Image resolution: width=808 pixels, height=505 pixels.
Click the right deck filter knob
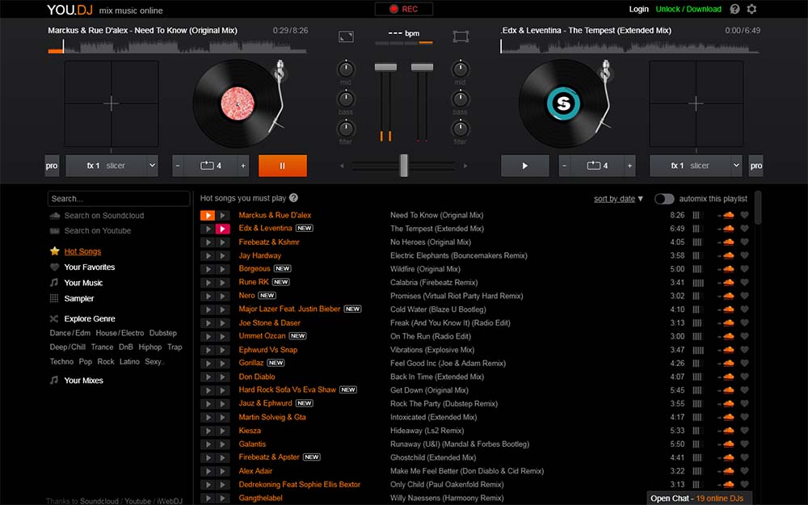pos(461,128)
